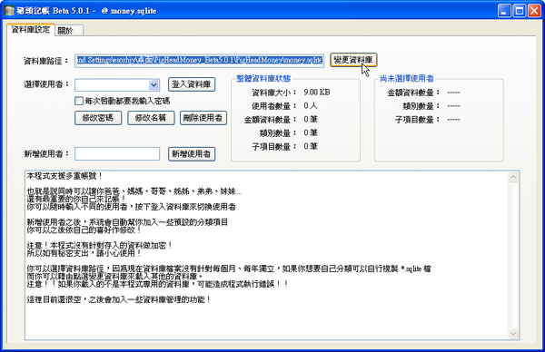Image resolution: width=545 pixels, height=352 pixels.
Task: Select the 資料庫設定 tab
Action: pos(31,30)
